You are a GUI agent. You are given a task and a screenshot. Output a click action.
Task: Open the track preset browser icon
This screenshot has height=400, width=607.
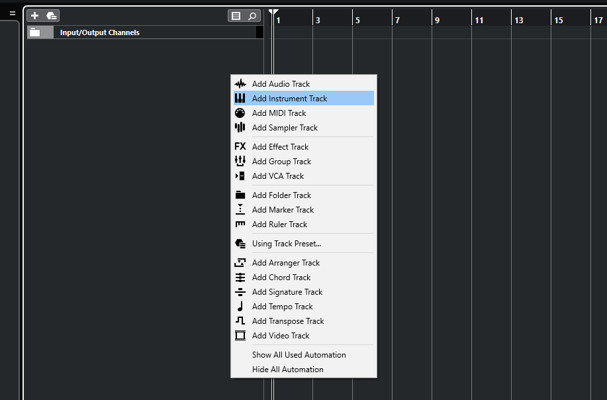(x=52, y=15)
